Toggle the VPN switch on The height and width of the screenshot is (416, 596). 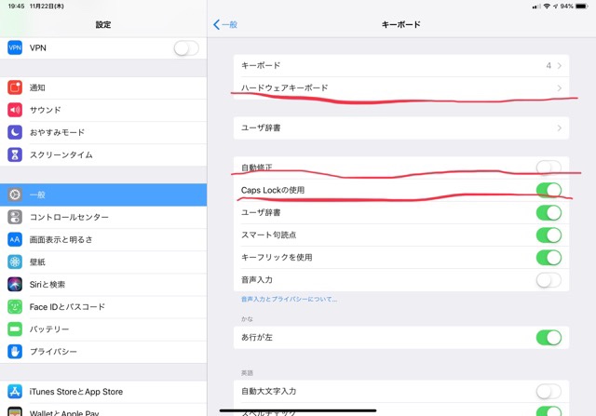186,47
